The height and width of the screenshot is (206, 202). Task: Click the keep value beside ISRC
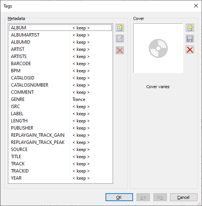[81, 107]
